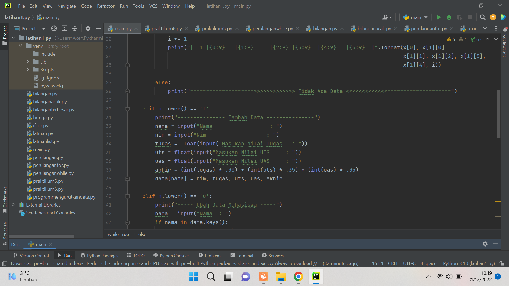This screenshot has height=286, width=509.
Task: Click the Select Opened File target icon
Action: click(54, 29)
